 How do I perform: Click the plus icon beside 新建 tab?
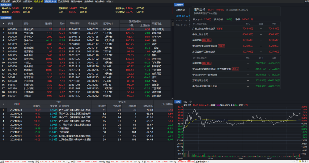[x=112, y=1]
